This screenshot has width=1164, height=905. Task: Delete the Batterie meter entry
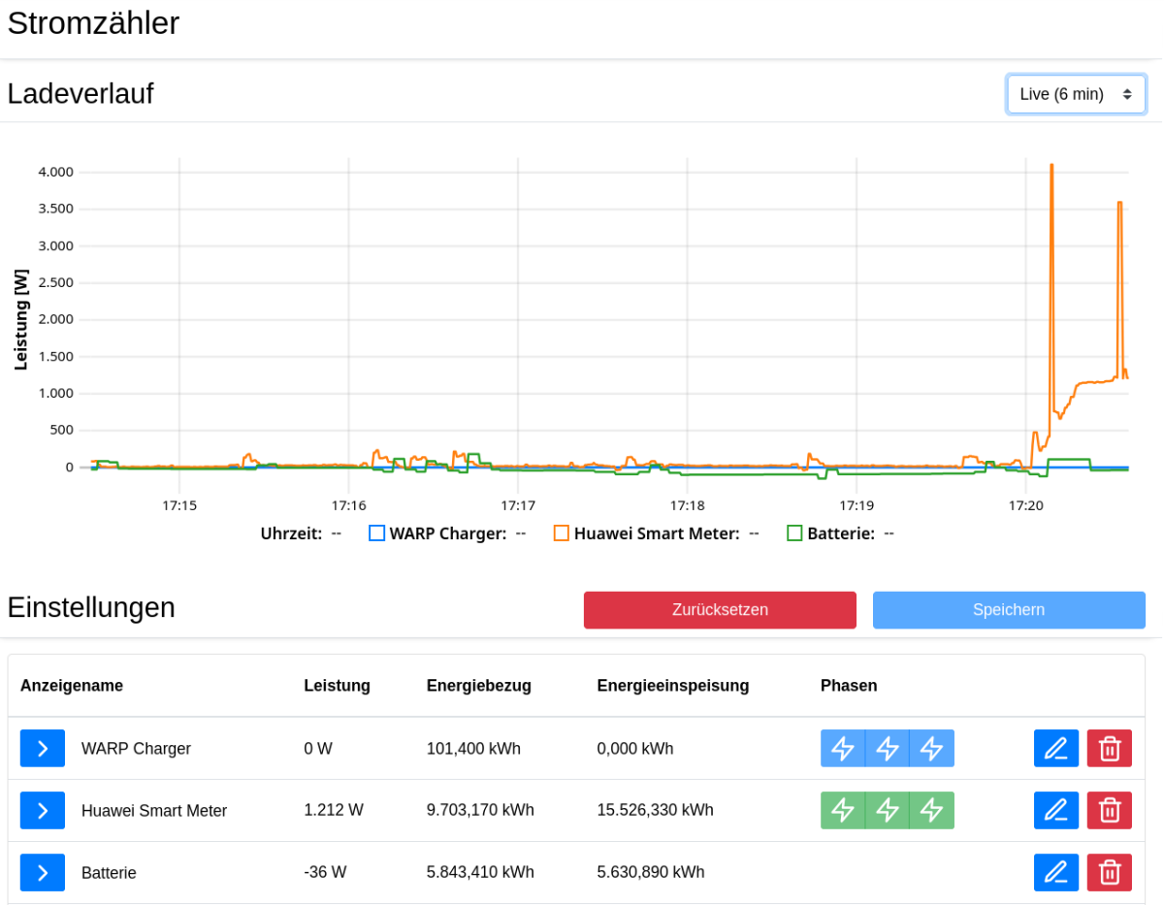pos(1109,872)
